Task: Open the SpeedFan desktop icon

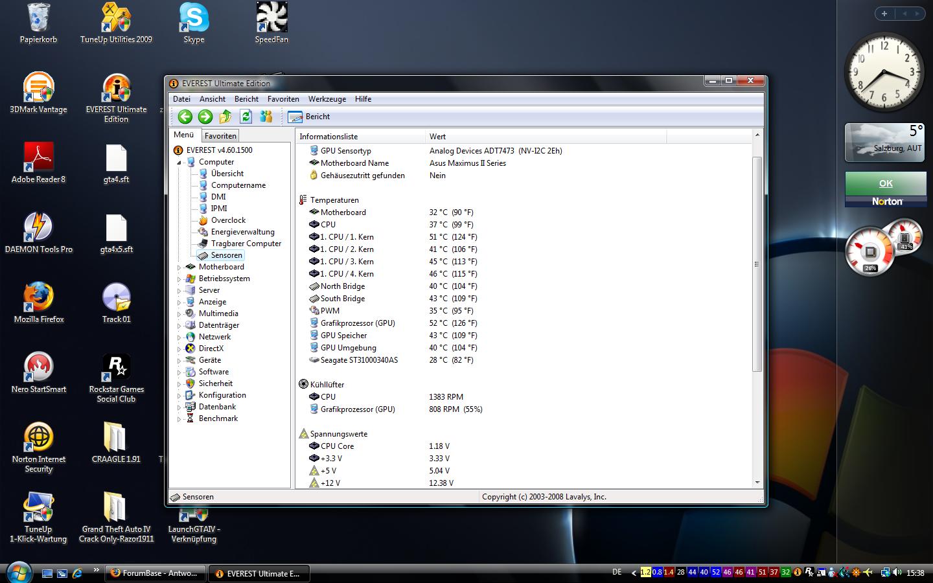Action: 271,24
